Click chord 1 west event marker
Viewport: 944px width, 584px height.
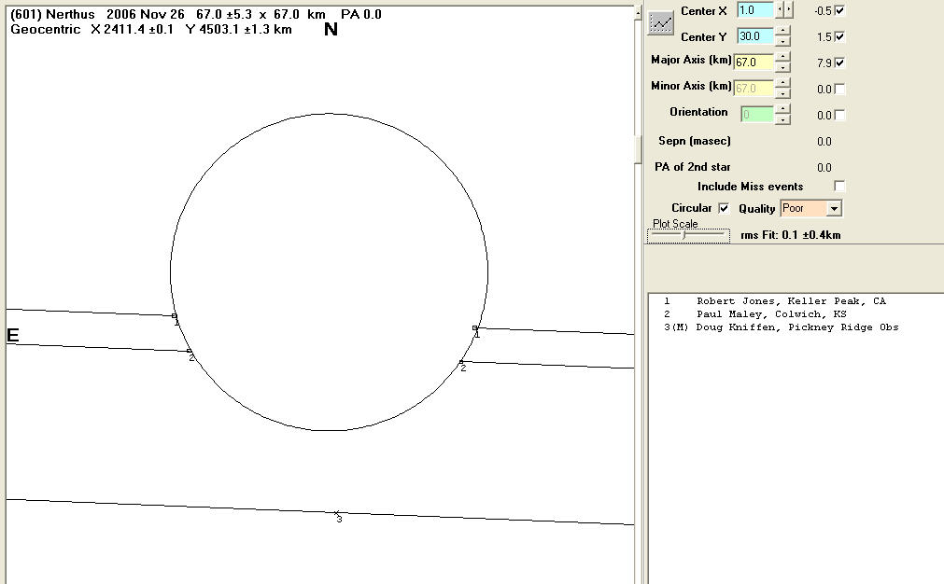tap(475, 327)
